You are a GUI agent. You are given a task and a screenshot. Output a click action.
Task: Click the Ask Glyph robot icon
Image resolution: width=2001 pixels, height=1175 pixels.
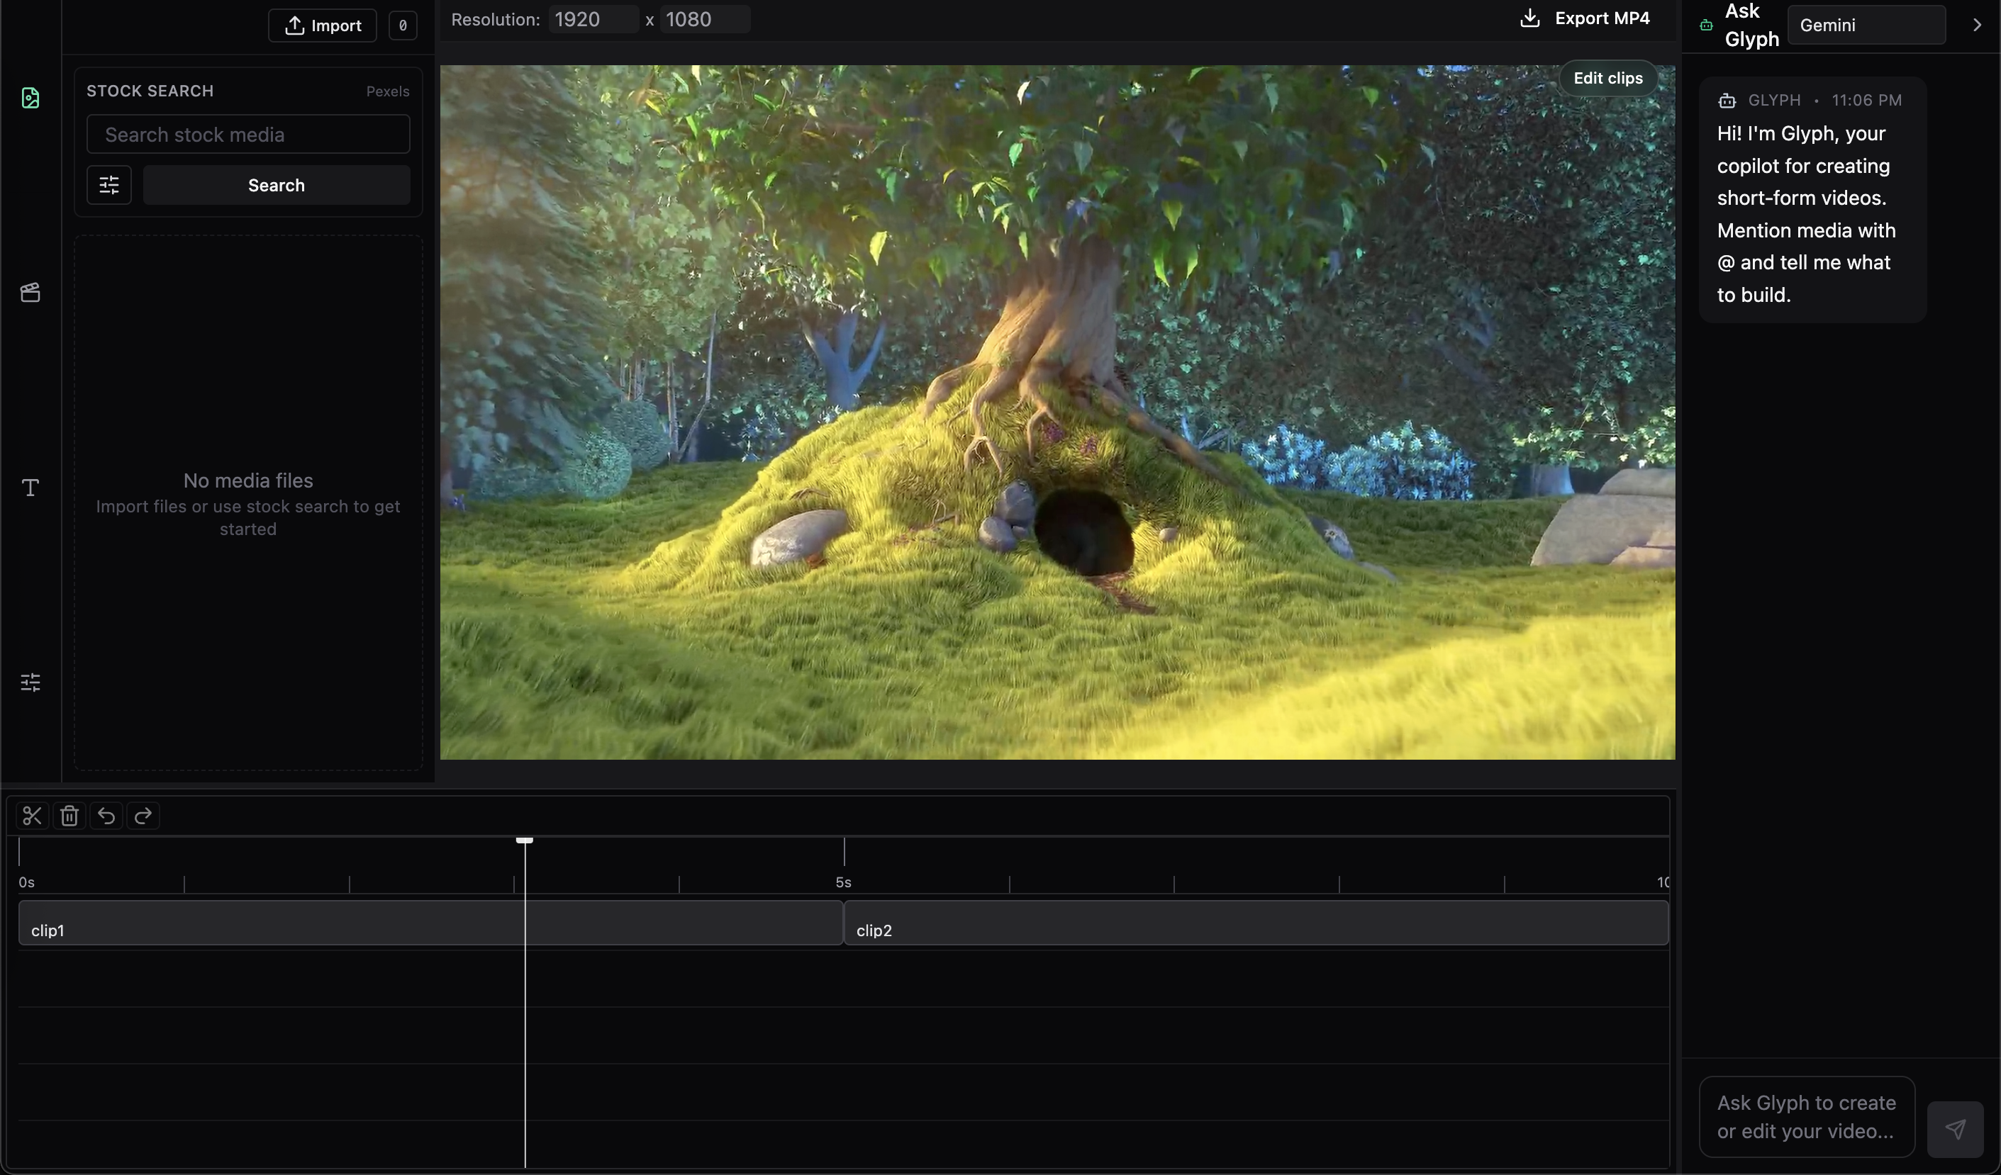[1705, 26]
